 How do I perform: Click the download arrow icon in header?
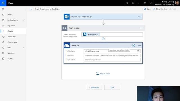tap(139, 3)
